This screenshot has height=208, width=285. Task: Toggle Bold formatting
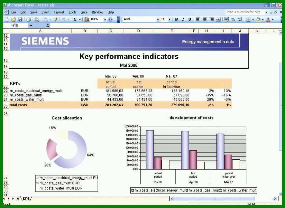(176, 19)
